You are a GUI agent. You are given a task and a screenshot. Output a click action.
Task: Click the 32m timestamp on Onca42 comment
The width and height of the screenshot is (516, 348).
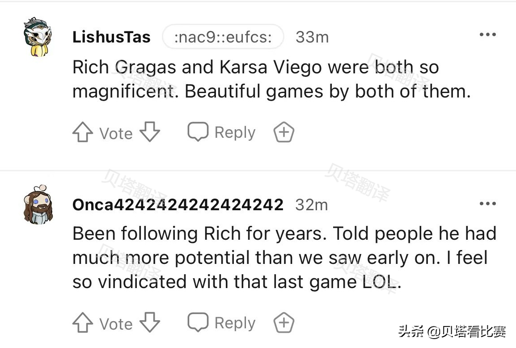click(x=311, y=205)
